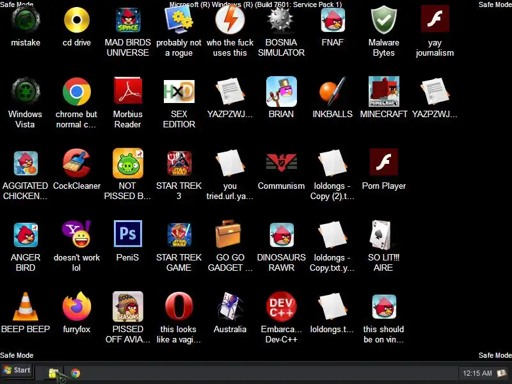The height and width of the screenshot is (384, 512).
Task: Launch Chrome from the taskbar
Action: click(x=76, y=373)
